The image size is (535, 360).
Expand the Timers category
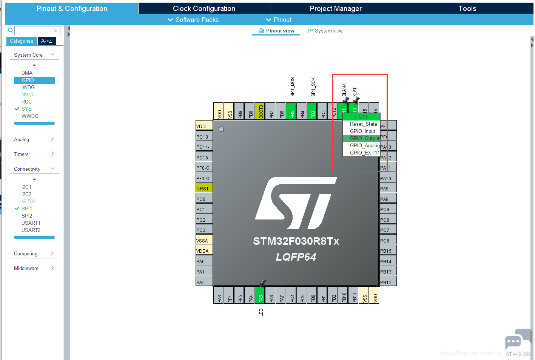[52, 154]
